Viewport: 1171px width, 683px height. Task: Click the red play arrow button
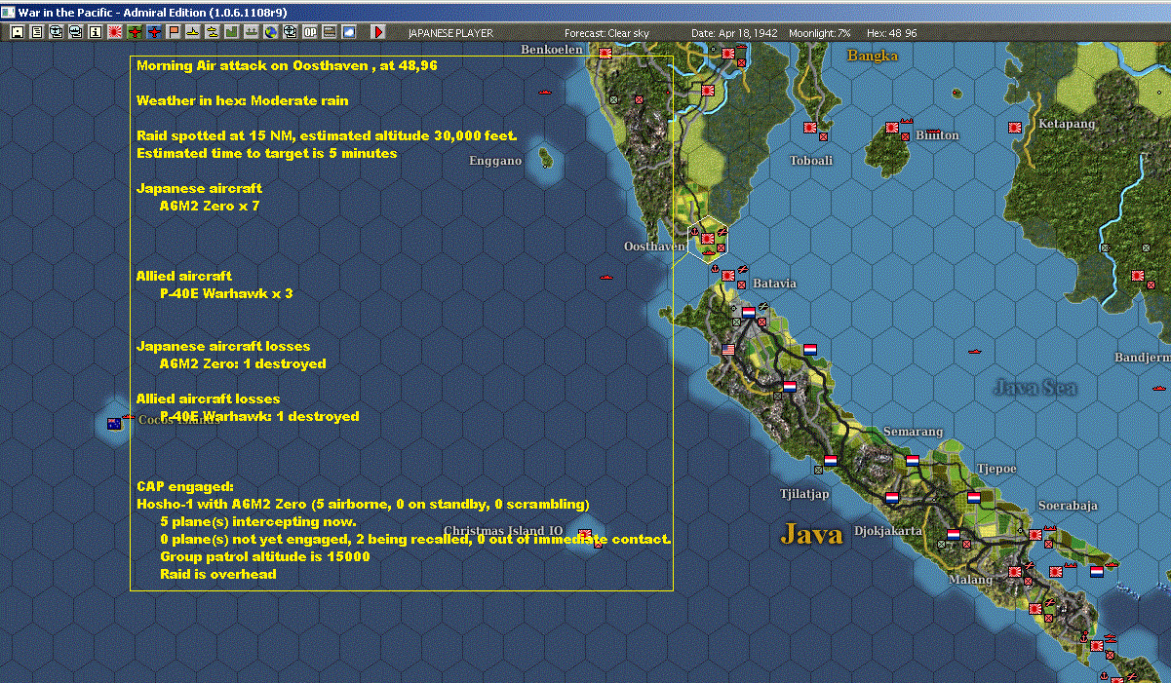378,32
